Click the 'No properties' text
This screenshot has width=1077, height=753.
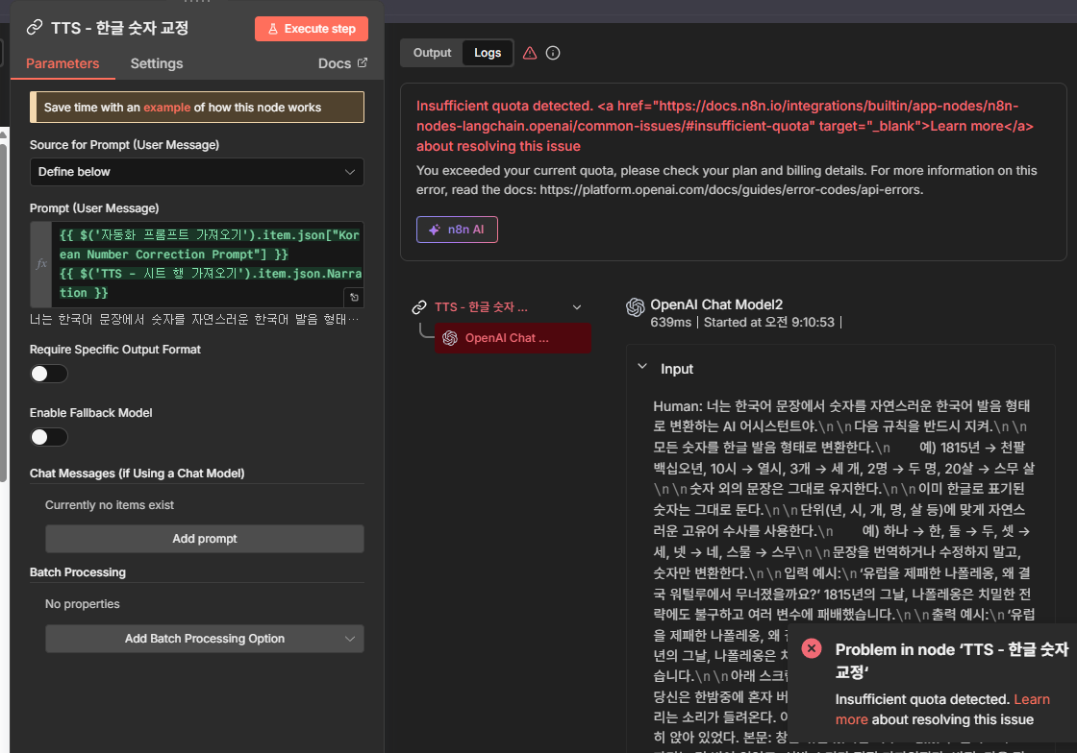(x=83, y=604)
